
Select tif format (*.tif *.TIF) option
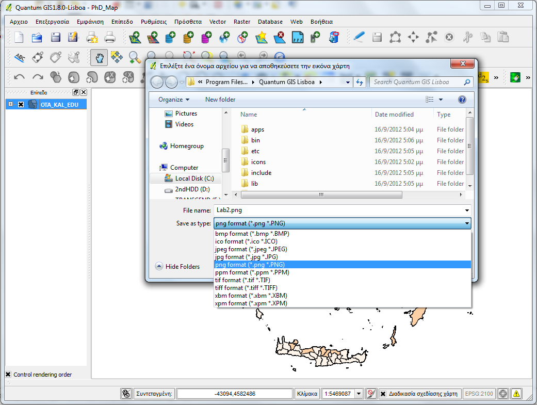(343, 280)
